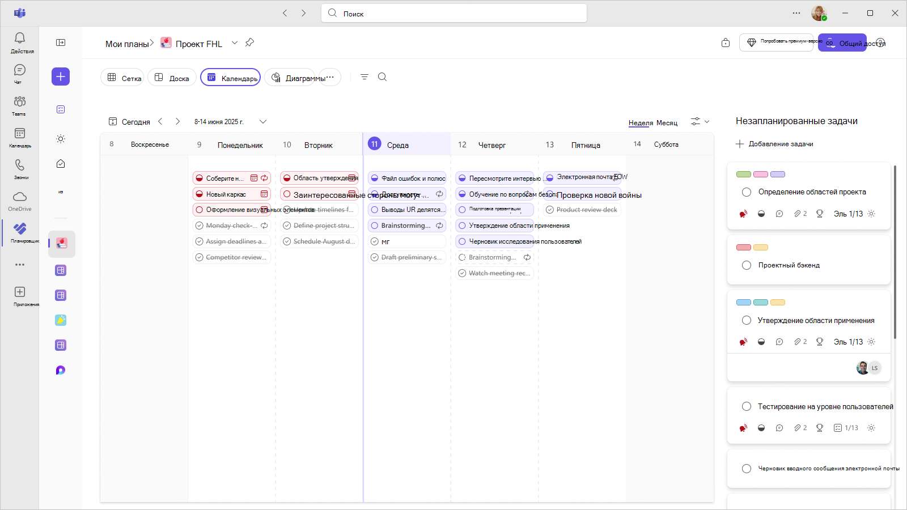This screenshot has height=510, width=907.
Task: Switch to the Доска view tab
Action: click(172, 78)
